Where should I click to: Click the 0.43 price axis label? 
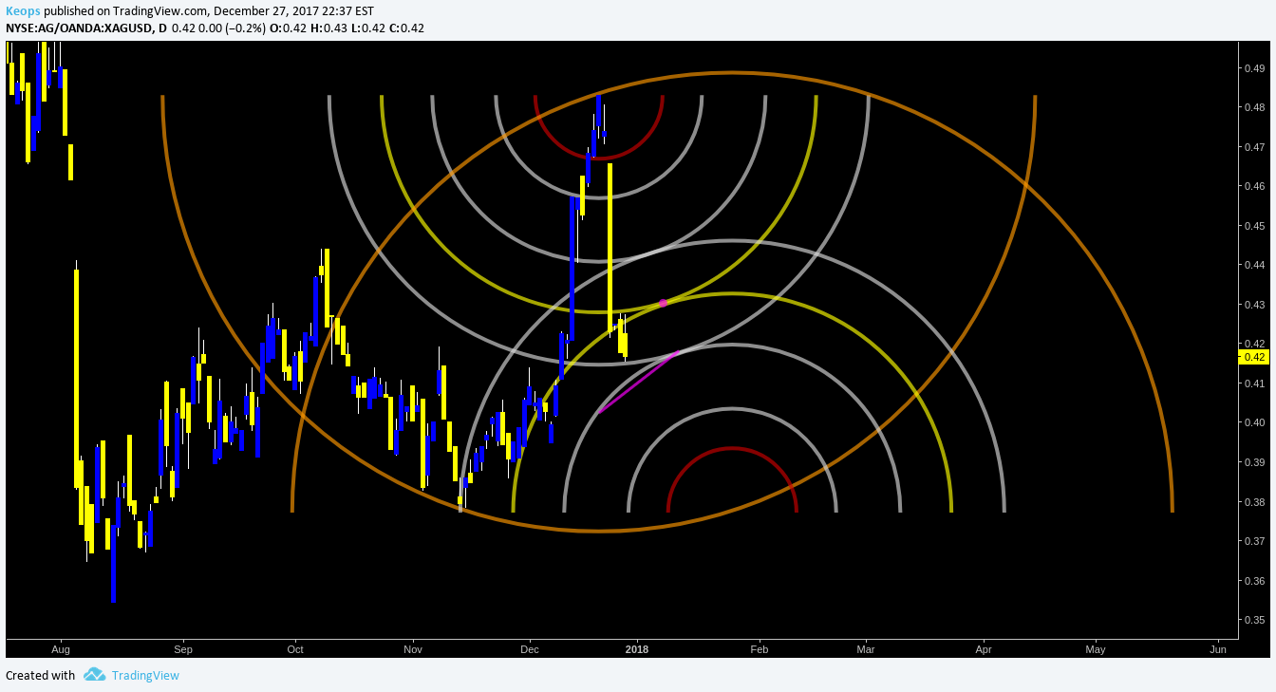click(1254, 305)
